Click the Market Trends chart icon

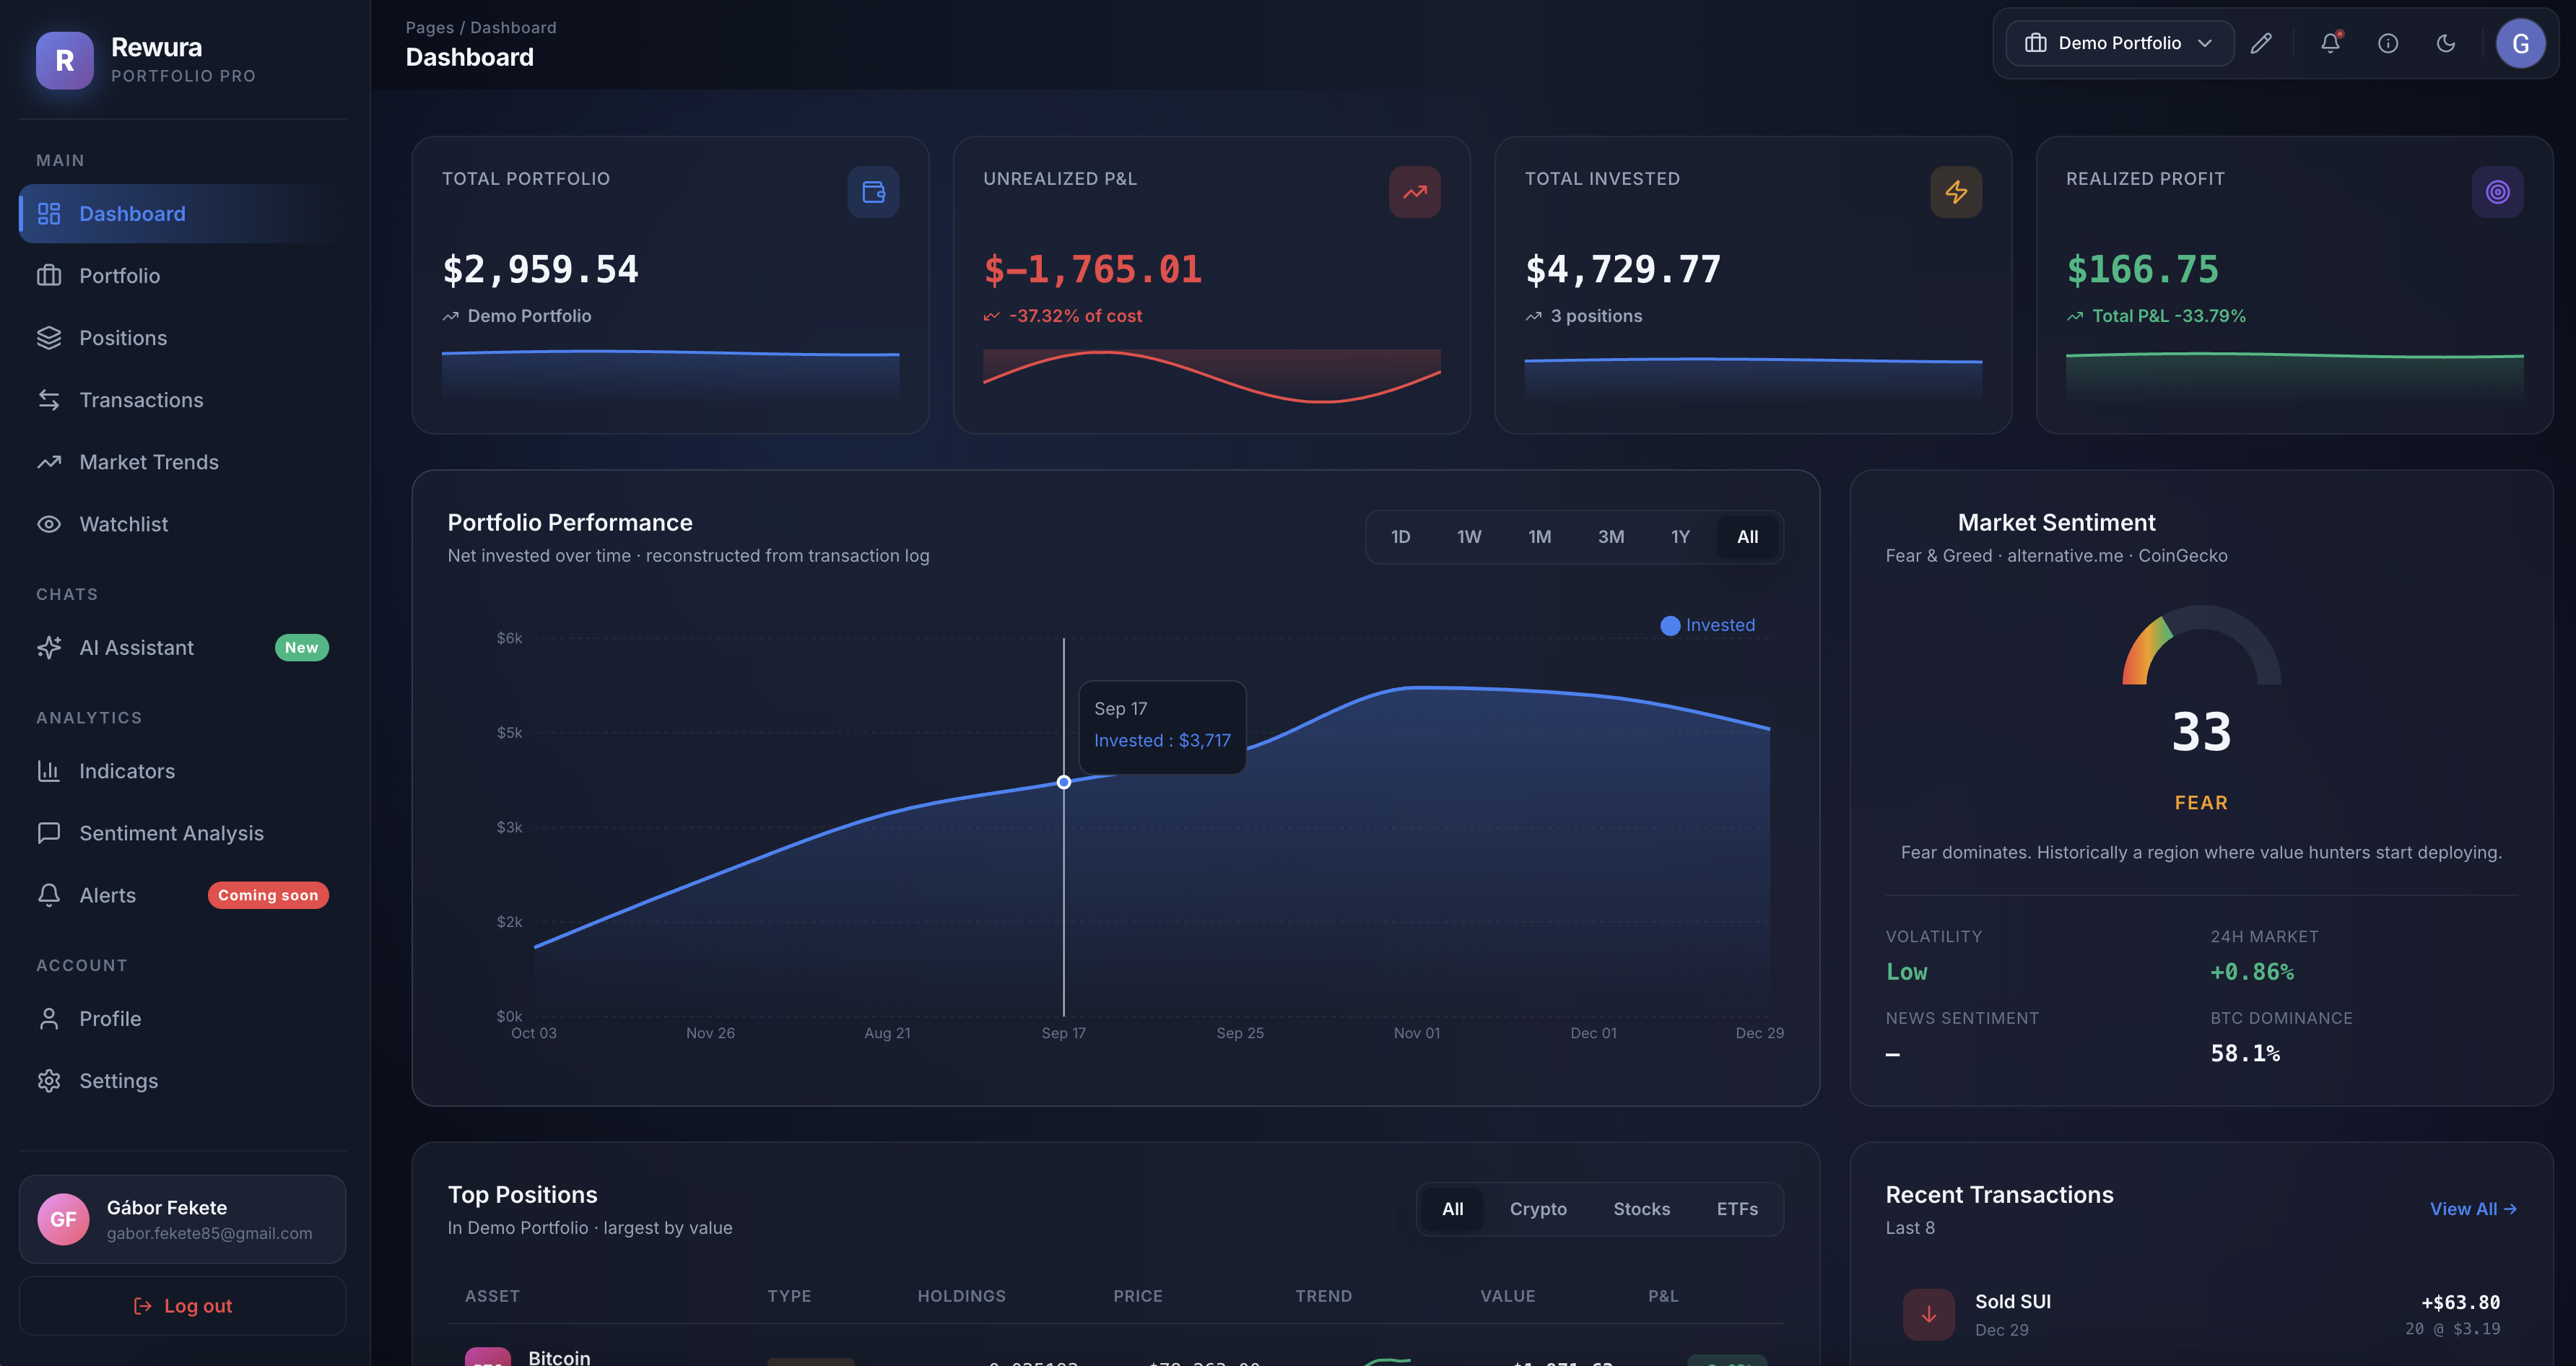pyautogui.click(x=49, y=462)
